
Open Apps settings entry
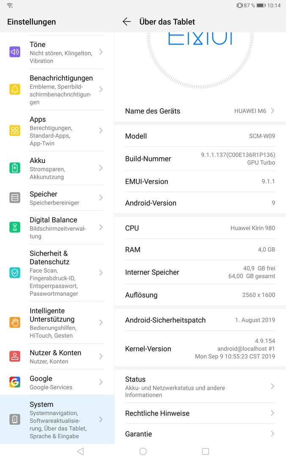pyautogui.click(x=57, y=131)
